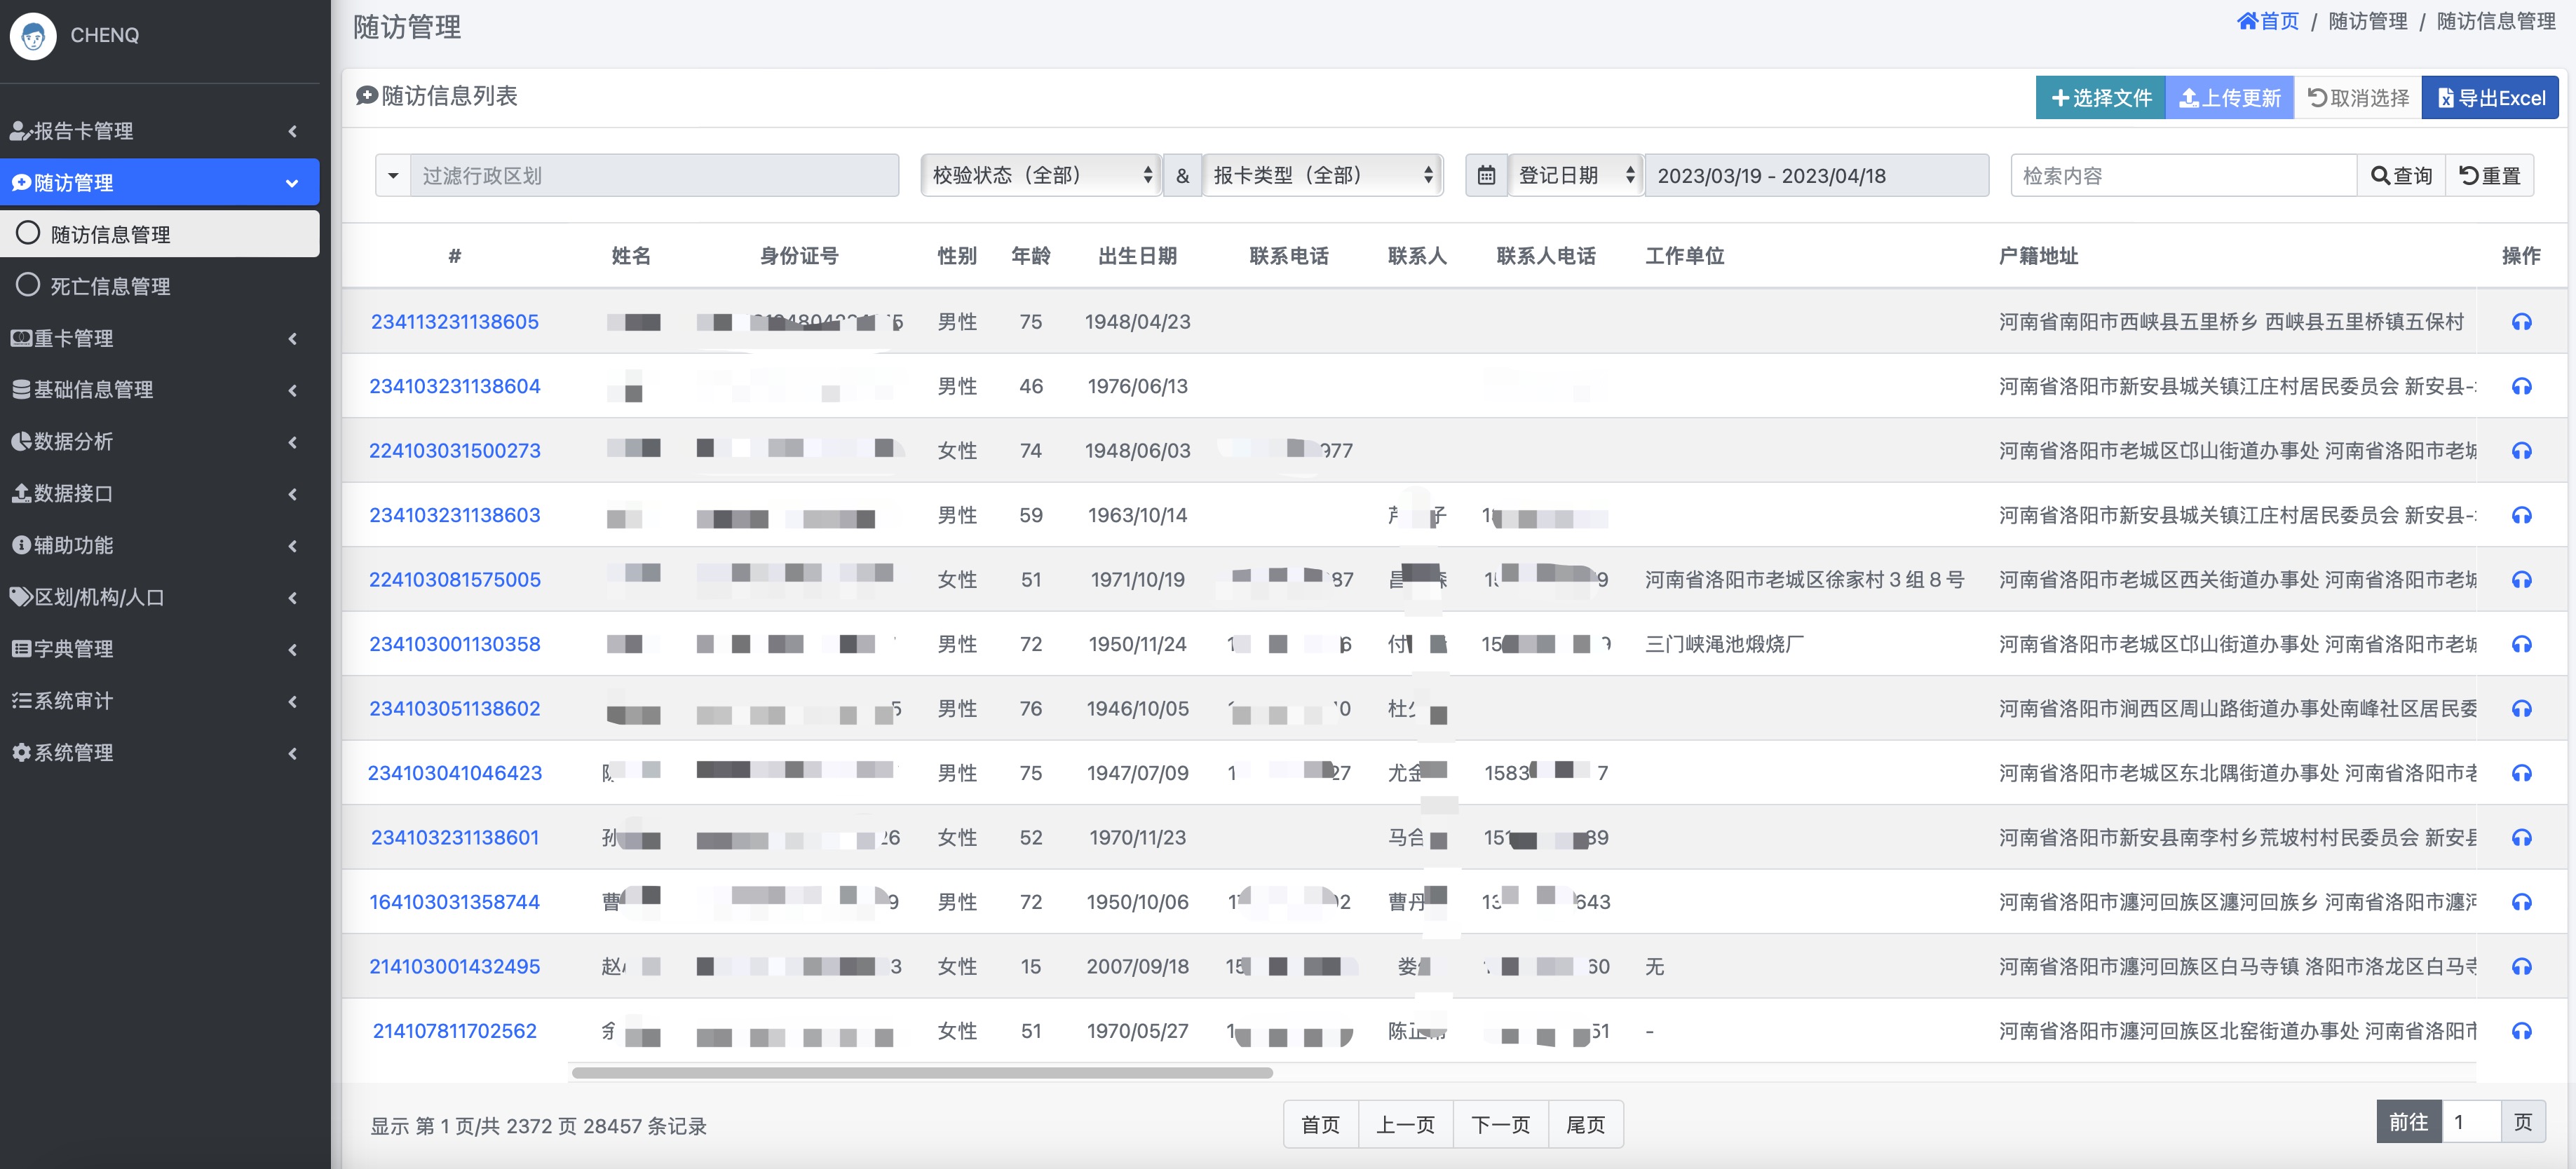Click 导出Excel export button
The width and height of the screenshot is (2576, 1169).
(2490, 98)
